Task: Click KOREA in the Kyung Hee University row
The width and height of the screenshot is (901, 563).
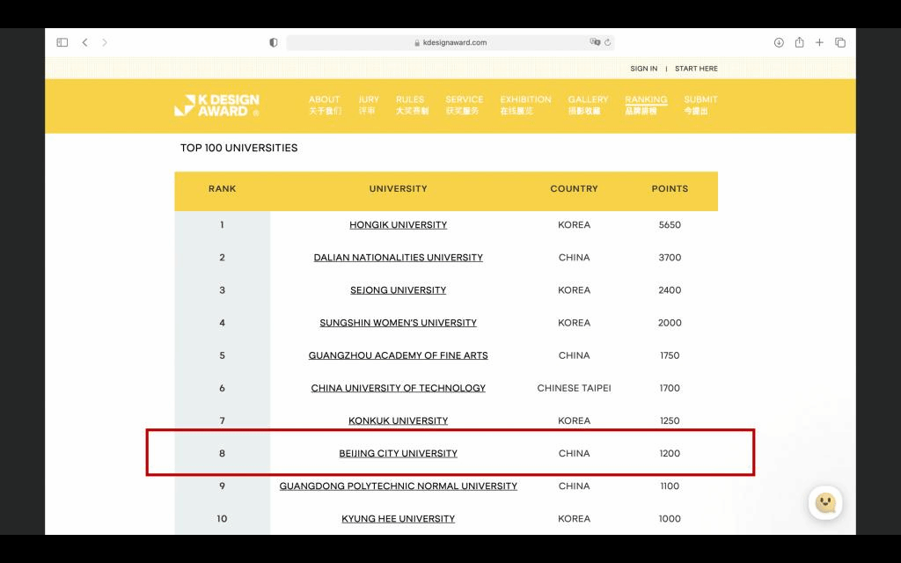Action: tap(574, 519)
